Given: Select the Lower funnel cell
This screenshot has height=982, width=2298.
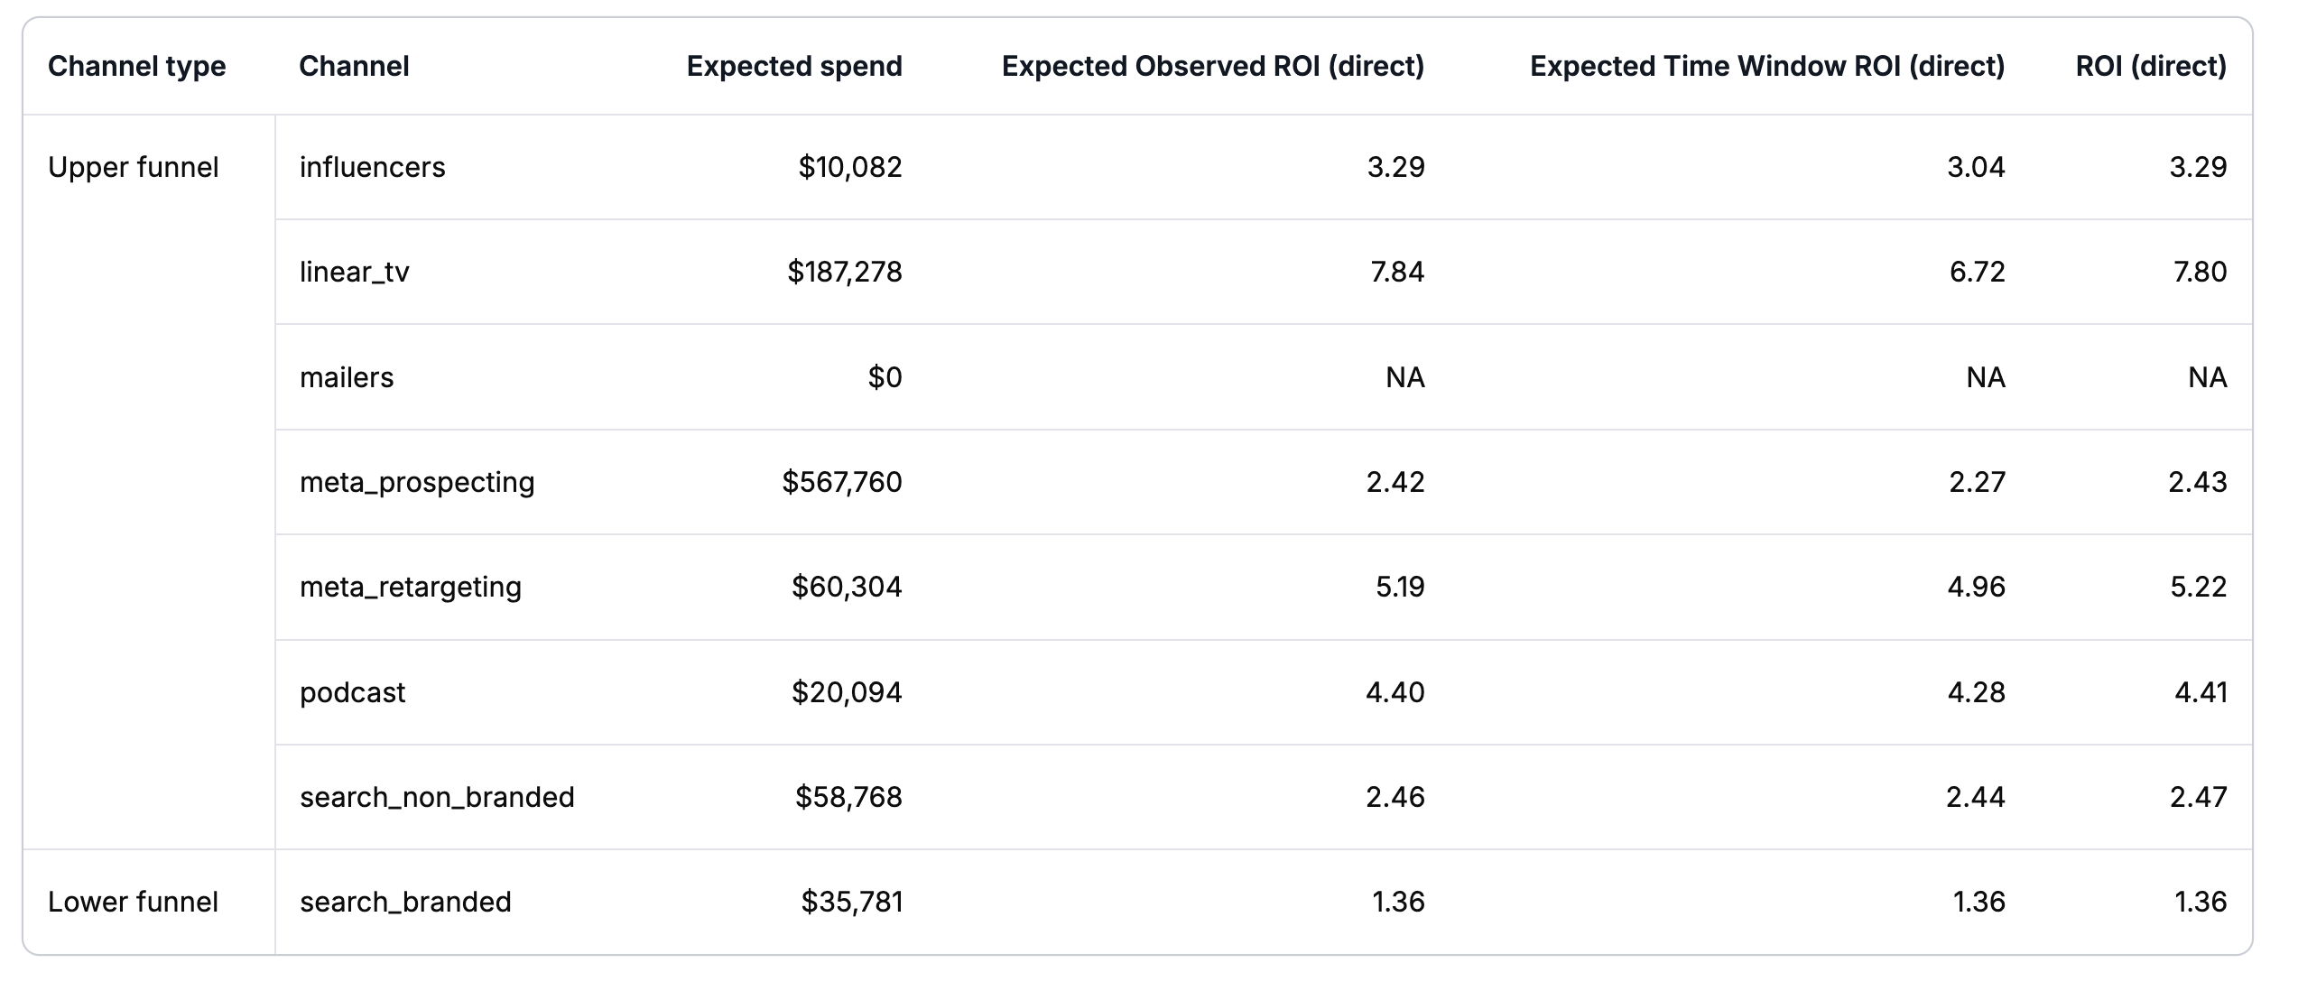Looking at the screenshot, I should (x=133, y=902).
